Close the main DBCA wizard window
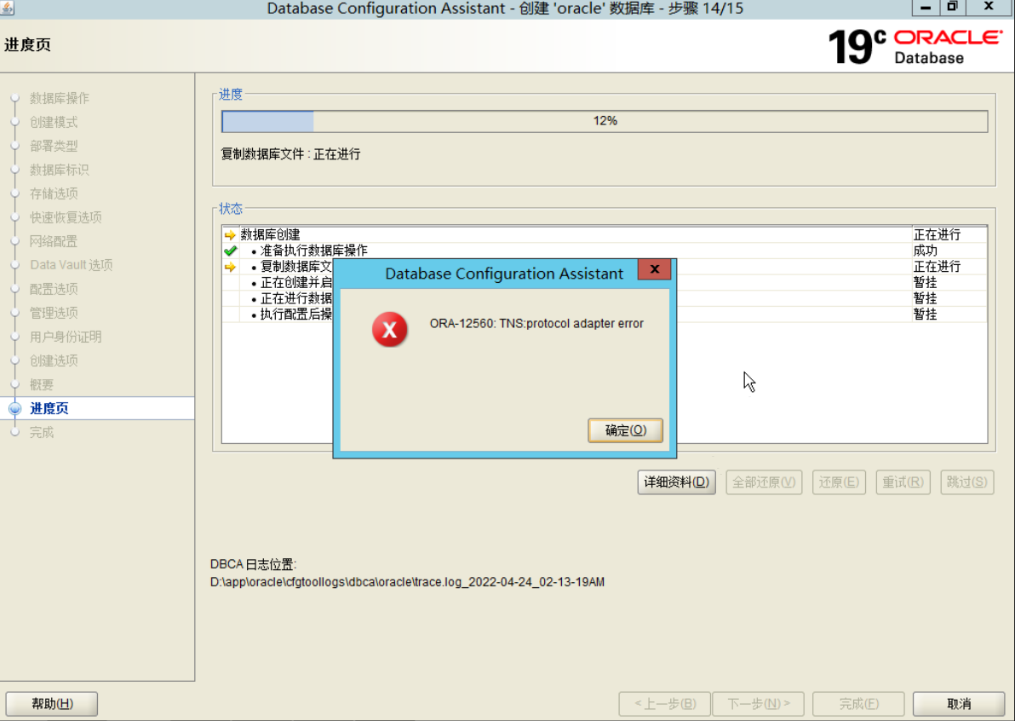Image resolution: width=1015 pixels, height=721 pixels. coord(989,7)
